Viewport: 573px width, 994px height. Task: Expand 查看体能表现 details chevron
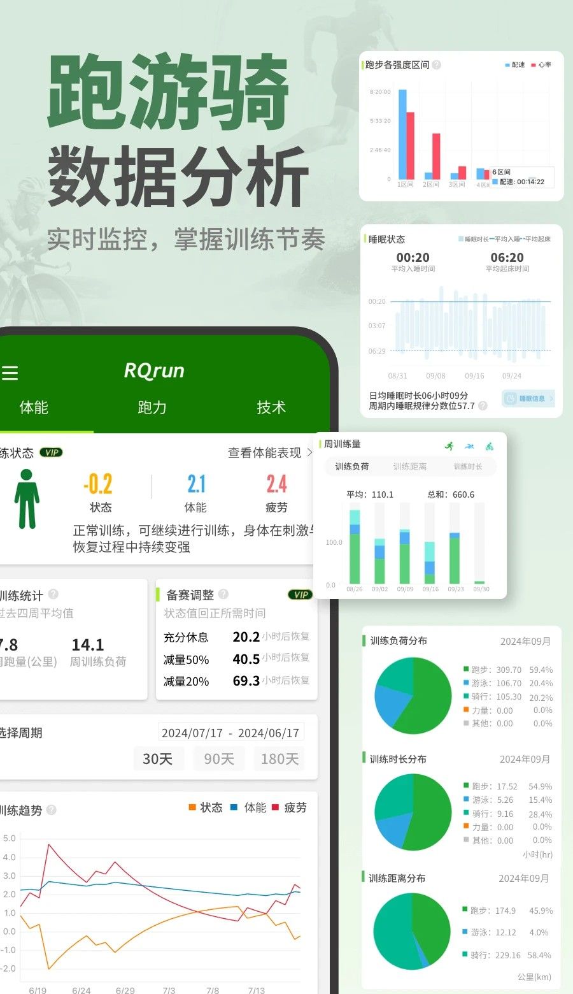310,452
